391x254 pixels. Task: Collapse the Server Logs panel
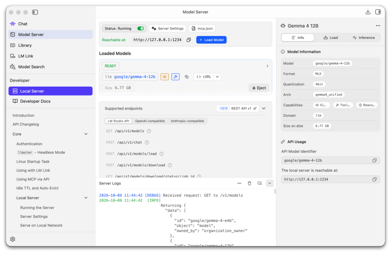[x=270, y=183]
